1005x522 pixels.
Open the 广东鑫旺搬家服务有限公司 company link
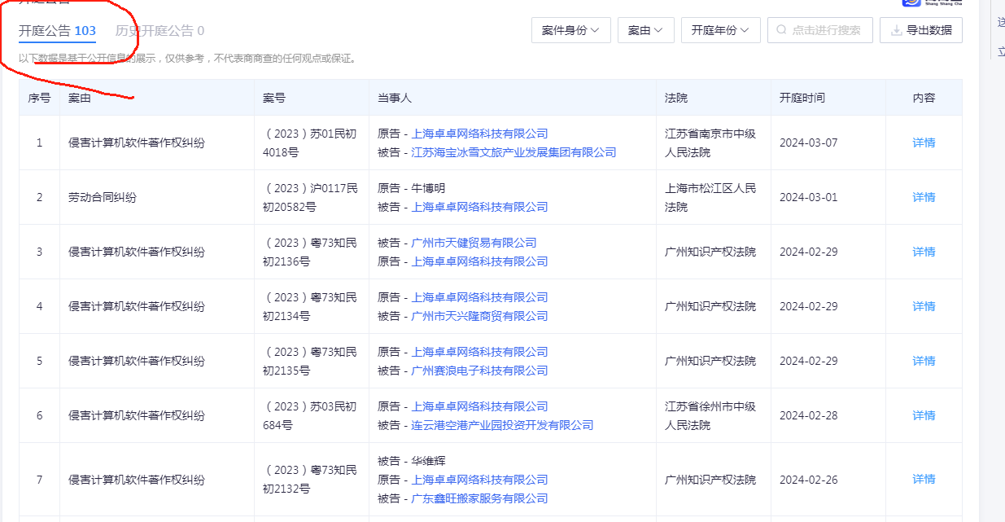479,498
